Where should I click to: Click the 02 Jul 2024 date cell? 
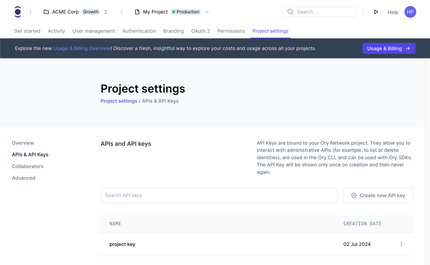(357, 244)
